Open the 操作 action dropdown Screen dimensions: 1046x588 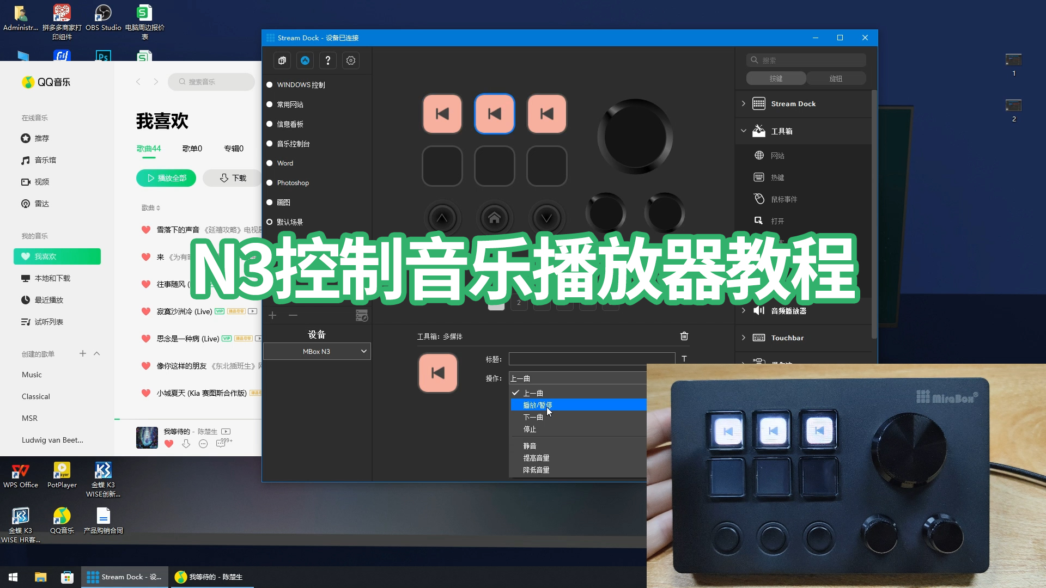(577, 378)
